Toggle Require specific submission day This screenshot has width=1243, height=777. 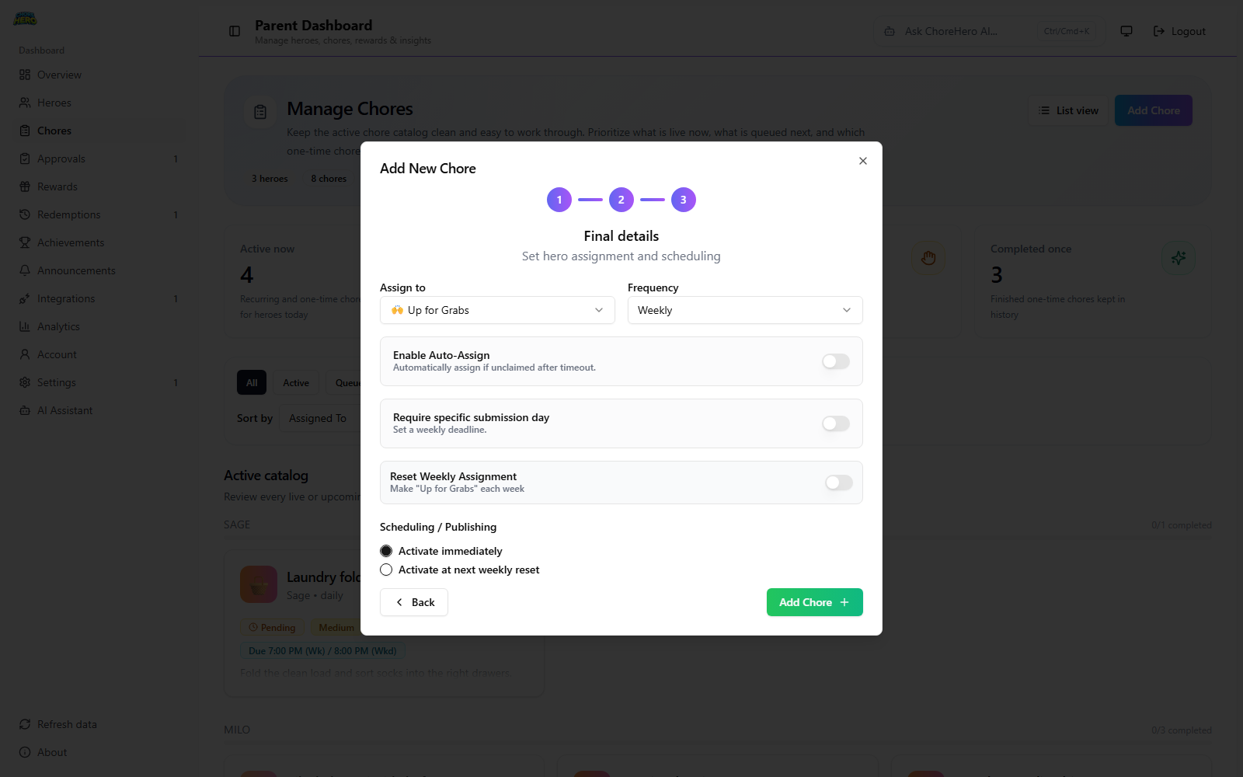835,423
